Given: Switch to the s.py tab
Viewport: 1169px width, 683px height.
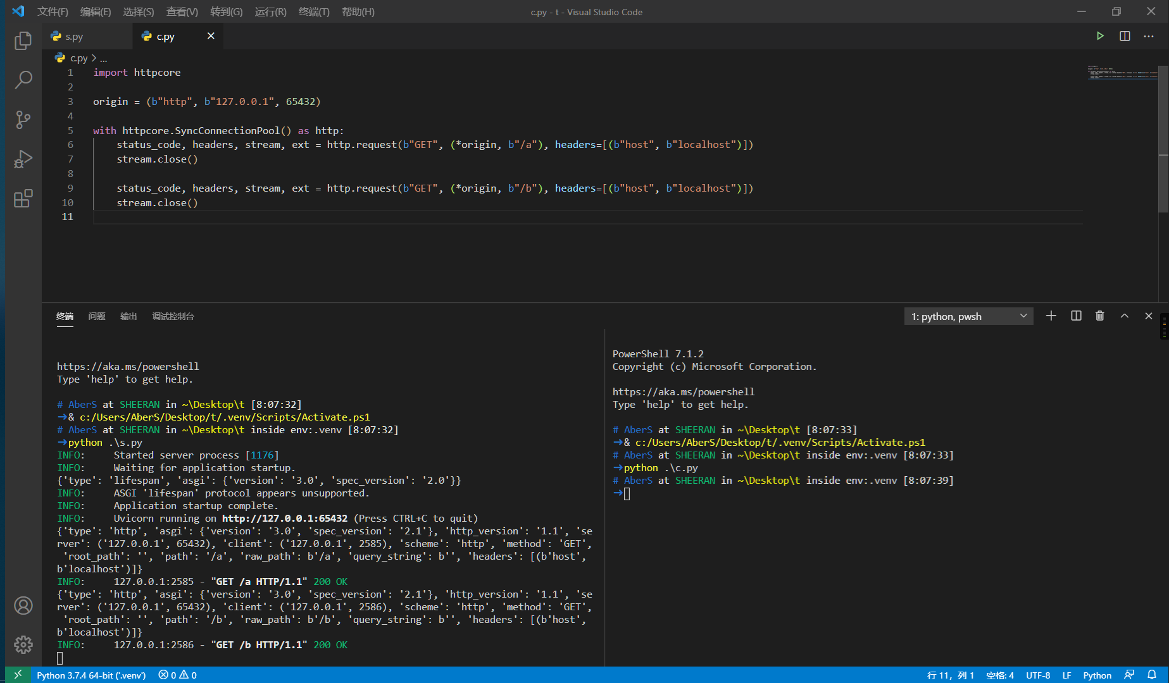Looking at the screenshot, I should click(x=73, y=36).
